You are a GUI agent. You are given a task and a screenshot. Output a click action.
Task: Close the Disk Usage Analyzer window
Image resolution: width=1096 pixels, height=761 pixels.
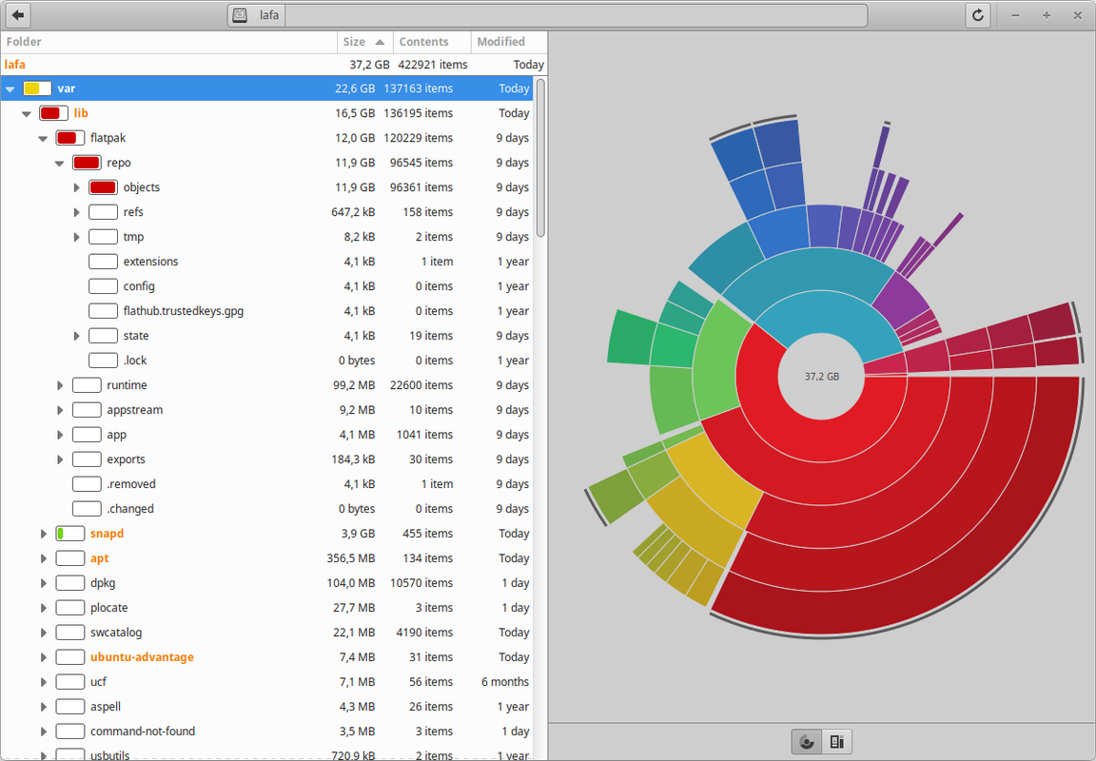click(x=1078, y=15)
